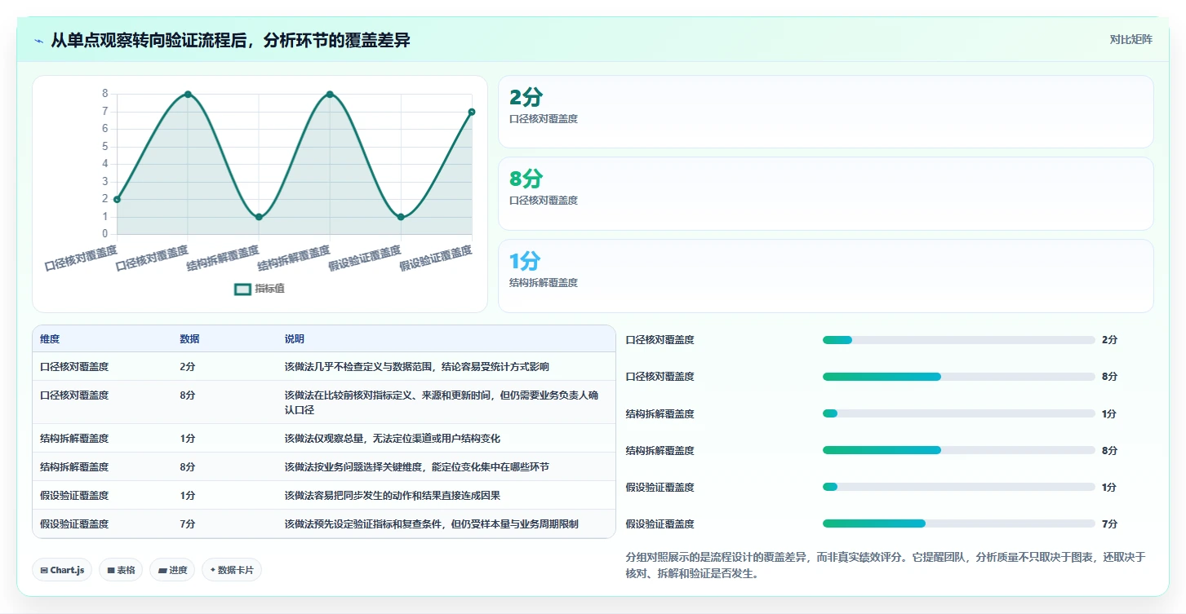The image size is (1186, 614).
Task: Open the green 8分 stat card
Action: [x=825, y=193]
